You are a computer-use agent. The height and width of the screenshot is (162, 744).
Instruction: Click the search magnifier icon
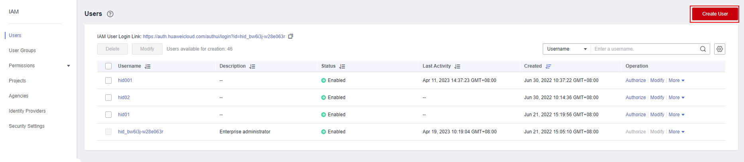tap(703, 49)
